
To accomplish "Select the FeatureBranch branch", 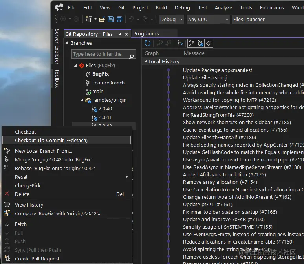I will [x=108, y=83].
